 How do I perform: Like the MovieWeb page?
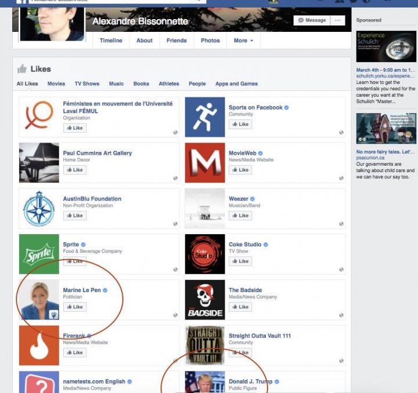click(x=240, y=170)
